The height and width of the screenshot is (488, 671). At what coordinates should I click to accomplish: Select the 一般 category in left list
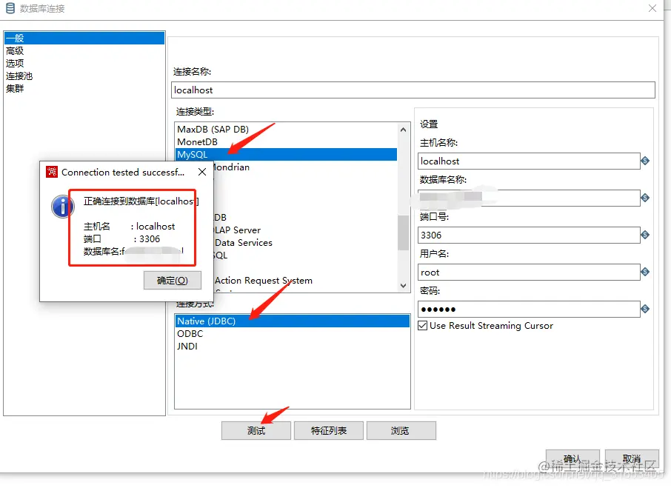click(84, 38)
